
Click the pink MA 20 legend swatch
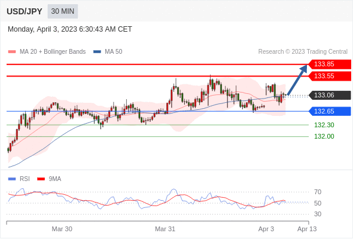(12, 52)
